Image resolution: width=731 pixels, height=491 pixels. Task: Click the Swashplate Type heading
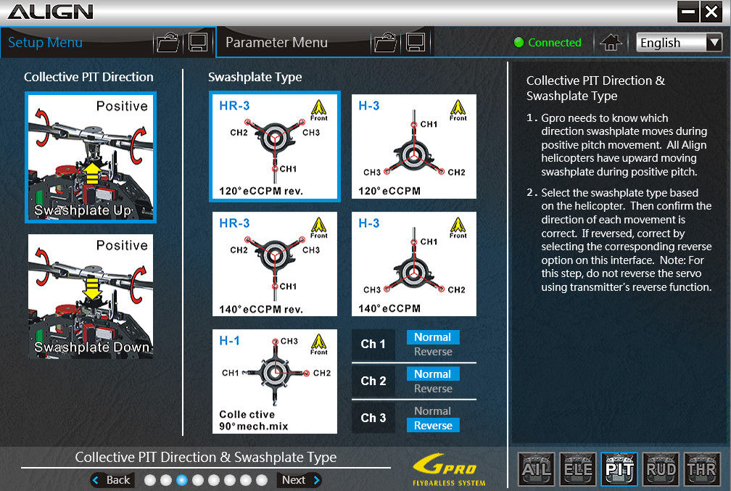(x=255, y=77)
